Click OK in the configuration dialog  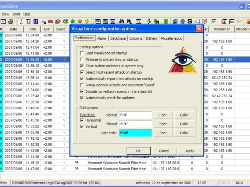(x=138, y=151)
